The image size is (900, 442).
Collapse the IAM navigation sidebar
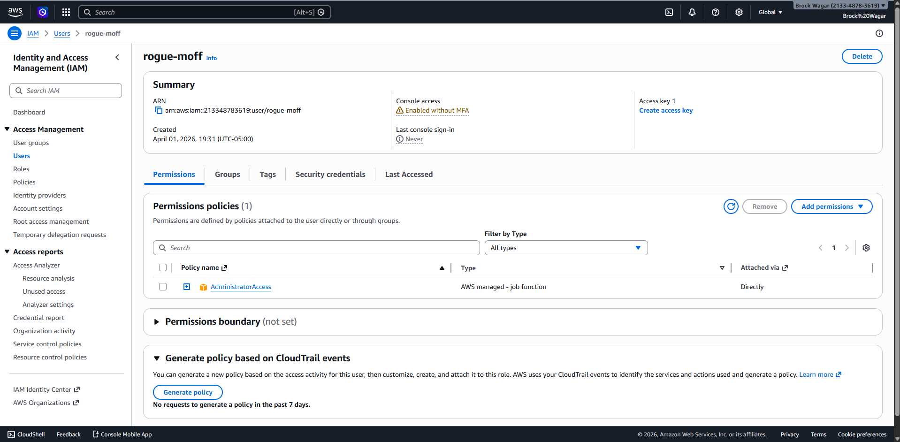(117, 57)
